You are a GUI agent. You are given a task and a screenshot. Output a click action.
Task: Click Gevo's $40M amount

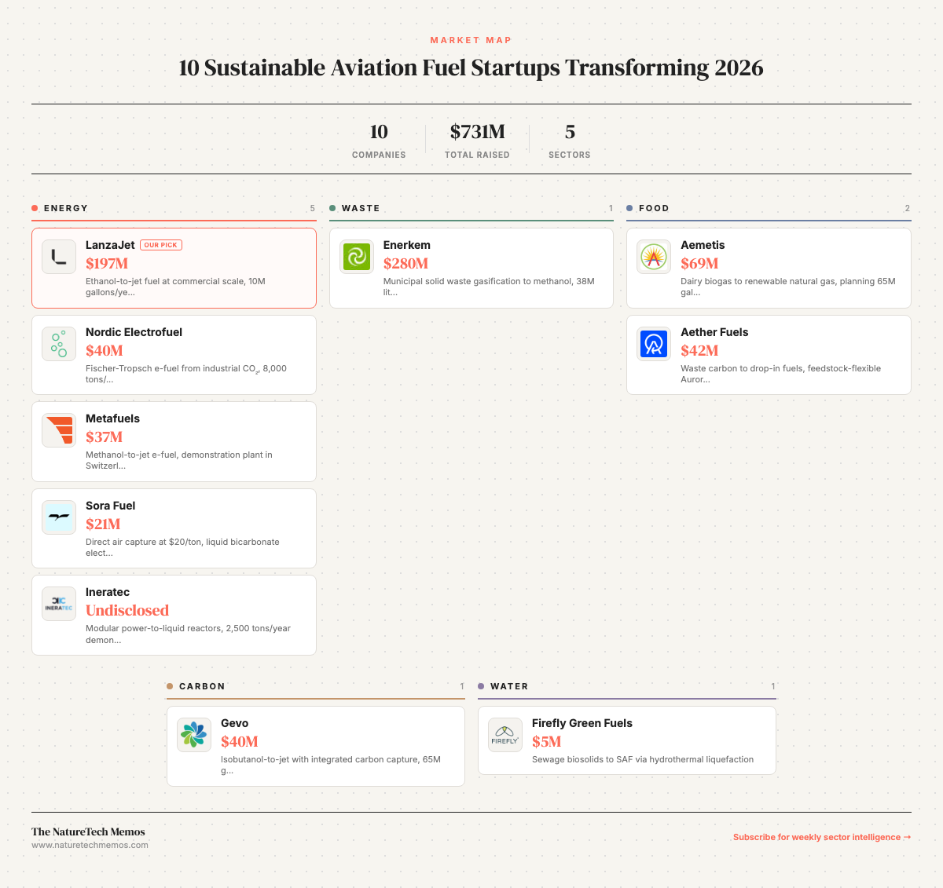(x=240, y=742)
